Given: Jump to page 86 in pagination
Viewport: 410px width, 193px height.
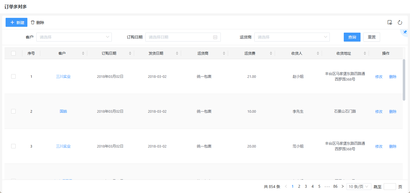Looking at the screenshot, I should 335,186.
